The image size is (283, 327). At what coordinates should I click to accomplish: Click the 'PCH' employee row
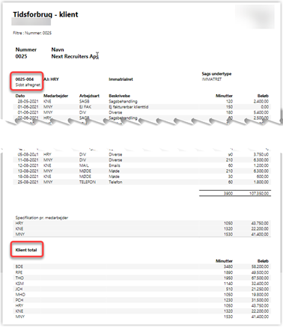click(141, 300)
